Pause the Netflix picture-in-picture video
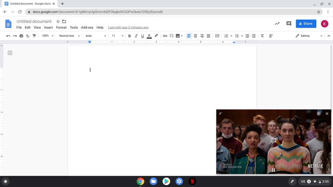 274,170
